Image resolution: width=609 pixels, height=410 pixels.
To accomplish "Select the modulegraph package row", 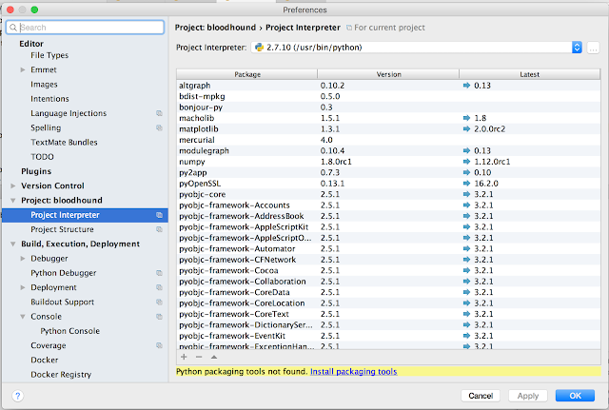I will point(388,150).
